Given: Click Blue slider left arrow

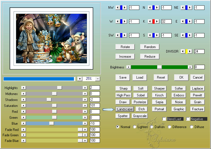Looking at the screenshot, I should pos(24,123).
